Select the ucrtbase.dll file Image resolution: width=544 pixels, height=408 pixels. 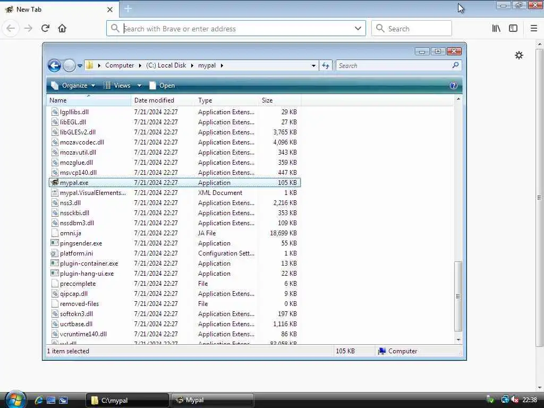(76, 324)
